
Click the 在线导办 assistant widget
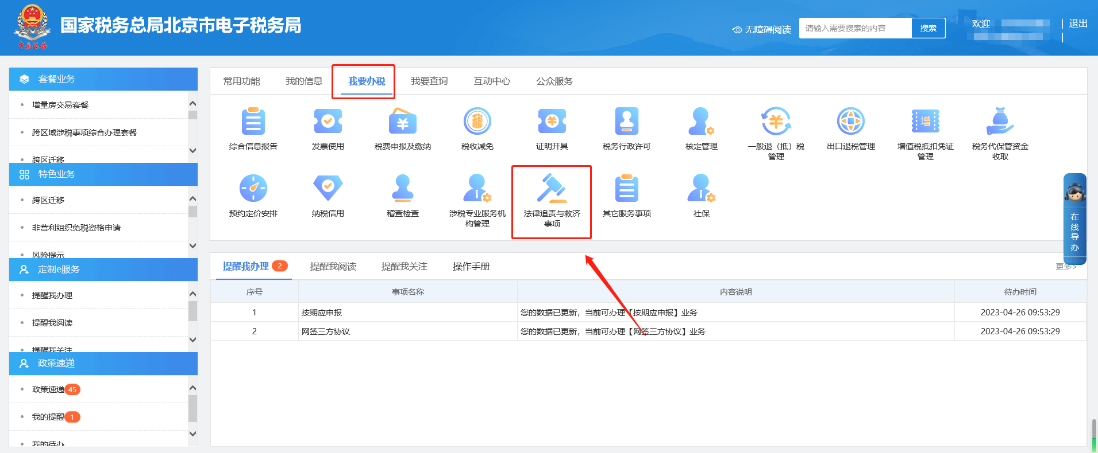(x=1074, y=219)
